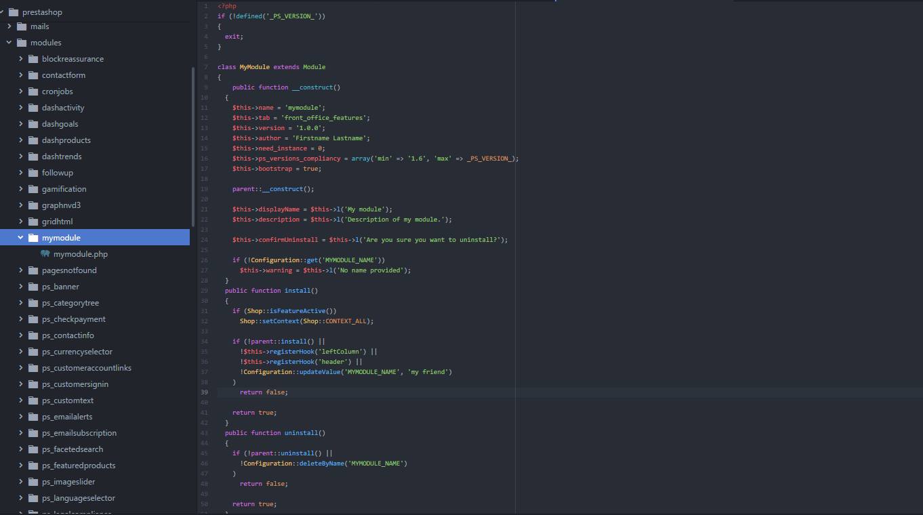Collapse the mymodule folder chevron
The height and width of the screenshot is (515, 923).
(21, 238)
